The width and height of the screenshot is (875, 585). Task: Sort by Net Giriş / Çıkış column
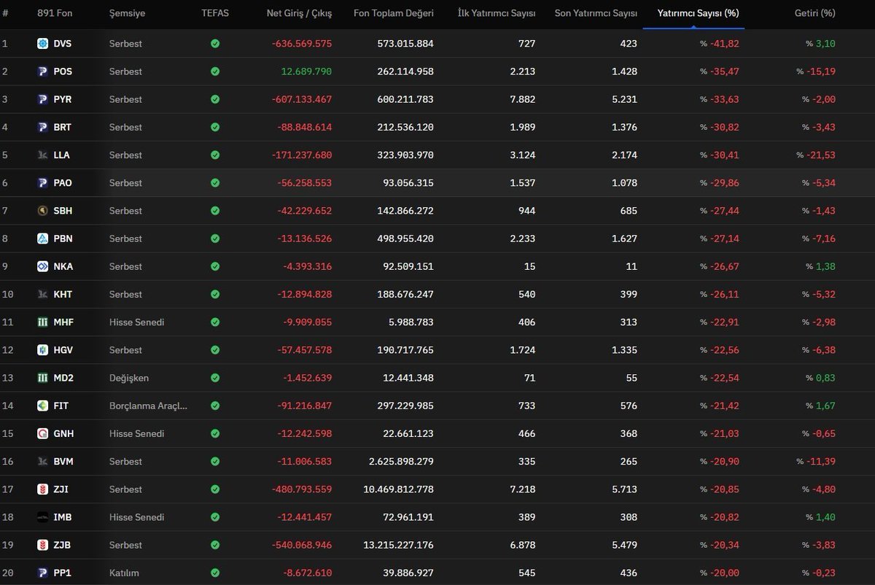coord(299,14)
